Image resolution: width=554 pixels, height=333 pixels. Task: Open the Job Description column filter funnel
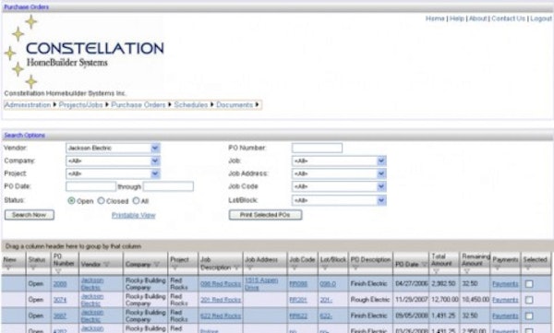point(236,268)
